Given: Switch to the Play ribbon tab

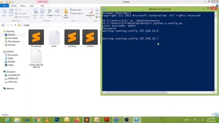Looking at the screenshot, I should (42, 6).
